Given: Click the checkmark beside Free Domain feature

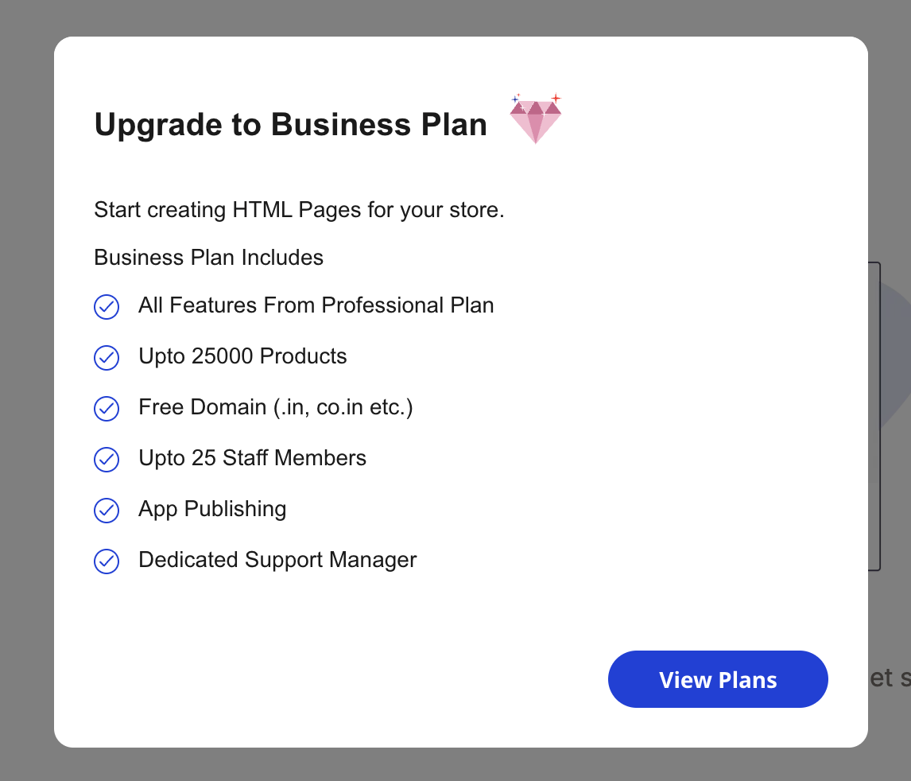Looking at the screenshot, I should click(x=107, y=409).
